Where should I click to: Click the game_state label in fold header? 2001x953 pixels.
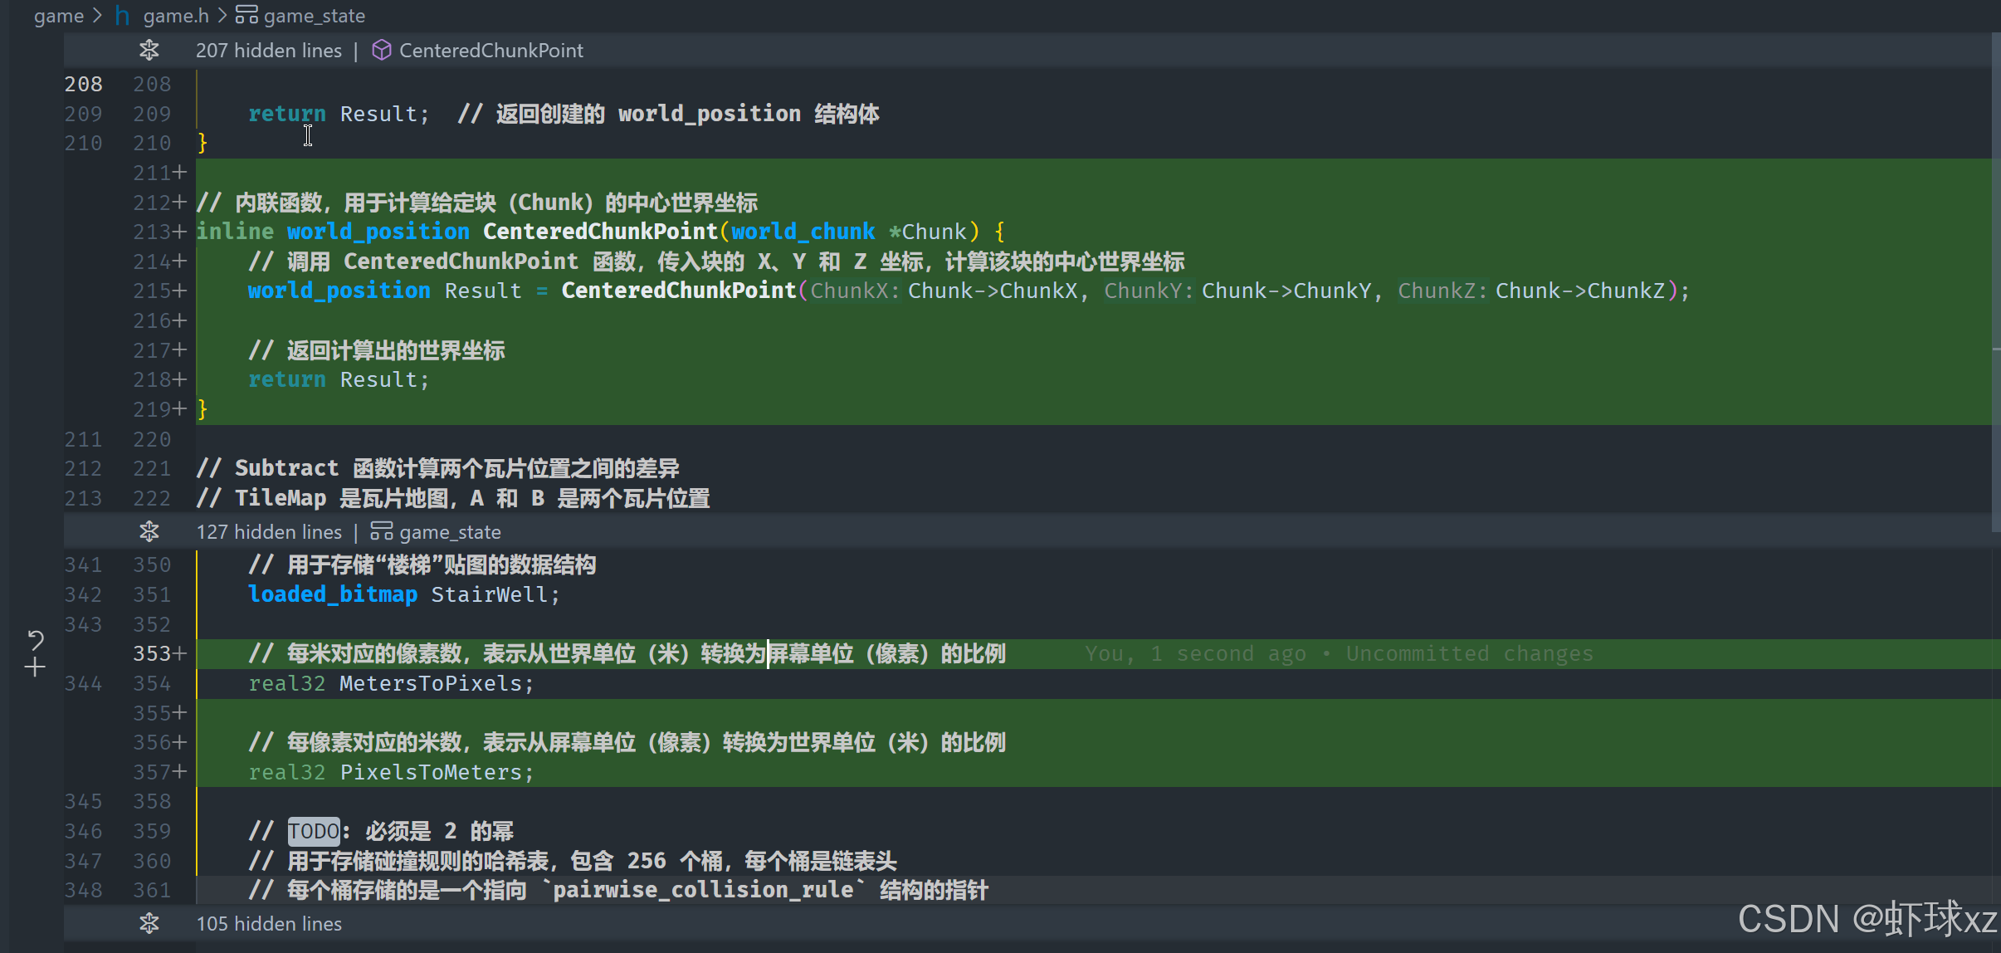pyautogui.click(x=451, y=532)
